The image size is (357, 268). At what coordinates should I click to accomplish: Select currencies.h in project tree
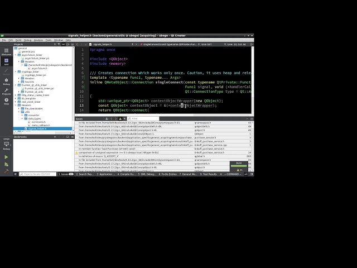(38, 122)
